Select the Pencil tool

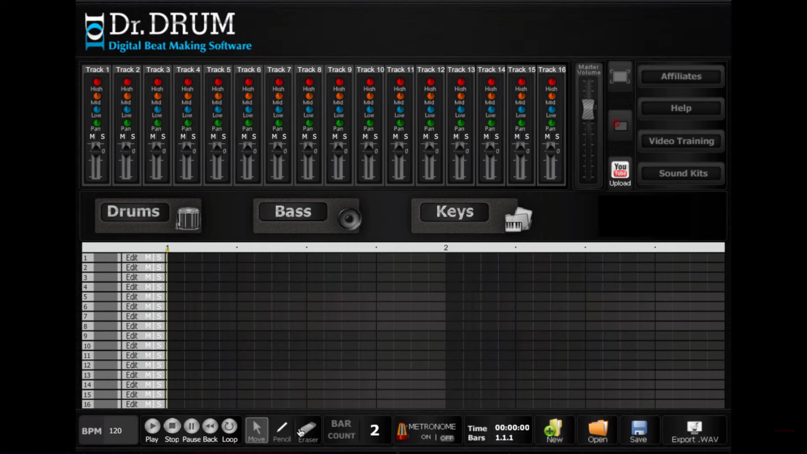tap(282, 430)
